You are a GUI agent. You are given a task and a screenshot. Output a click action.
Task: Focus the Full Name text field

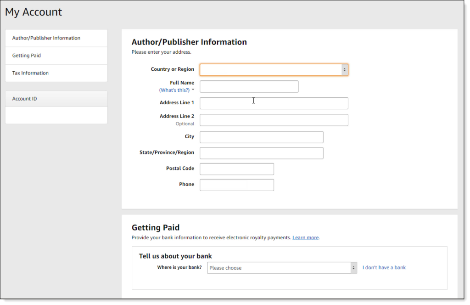[249, 86]
